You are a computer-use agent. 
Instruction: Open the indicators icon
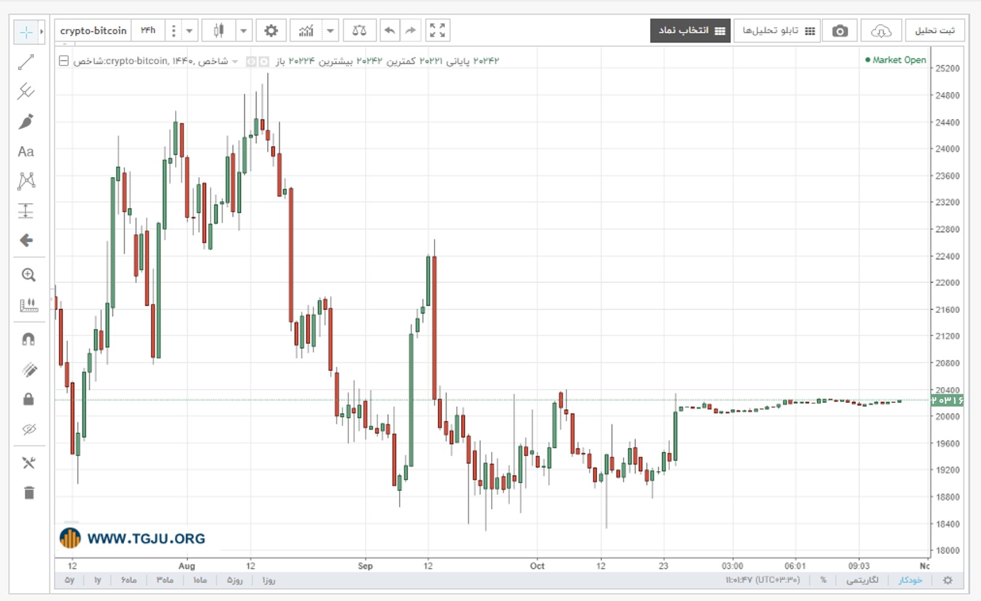pos(306,31)
